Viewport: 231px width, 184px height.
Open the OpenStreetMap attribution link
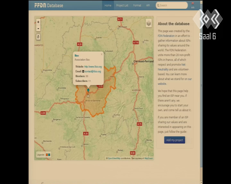click(114, 158)
